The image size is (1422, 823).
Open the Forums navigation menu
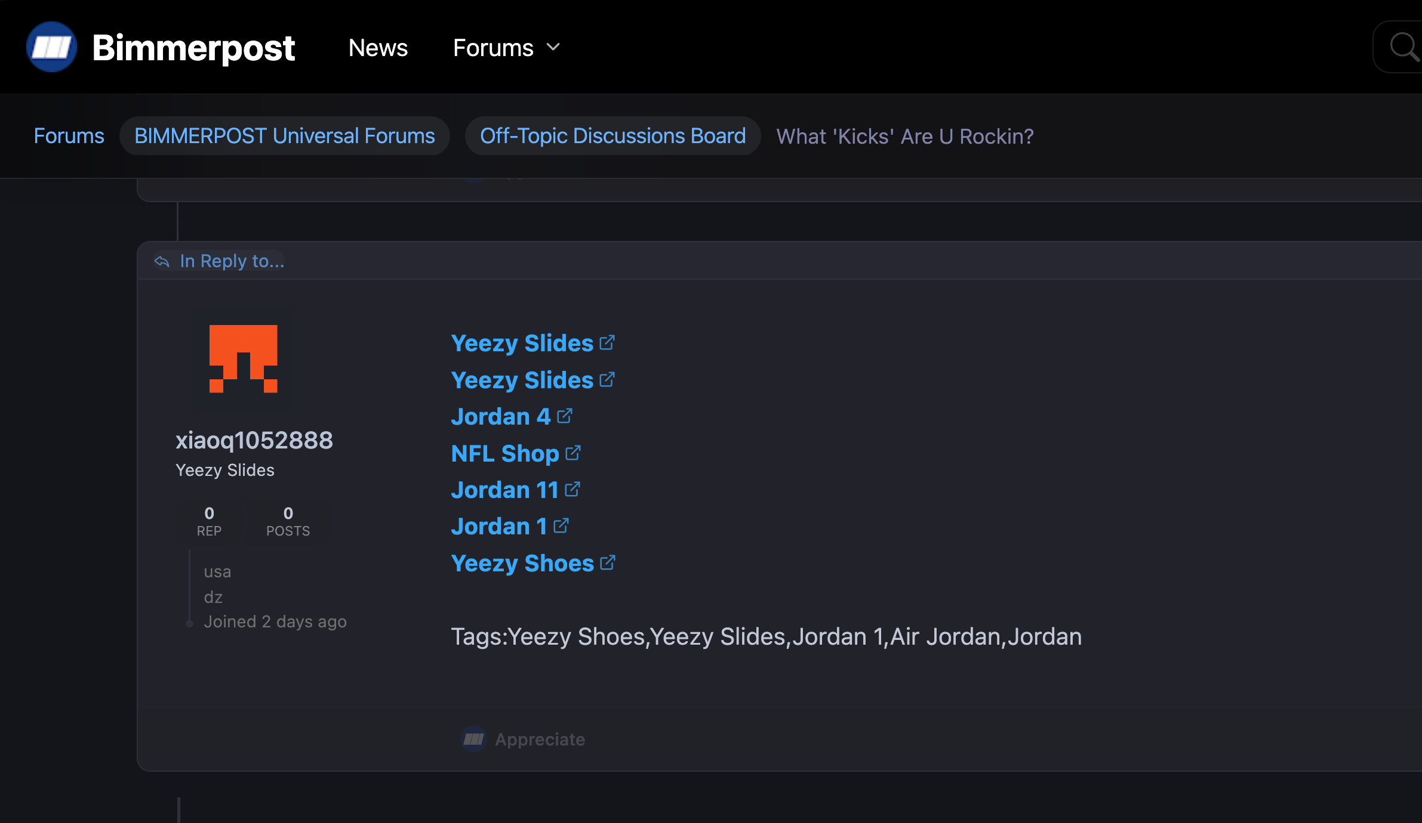[506, 48]
